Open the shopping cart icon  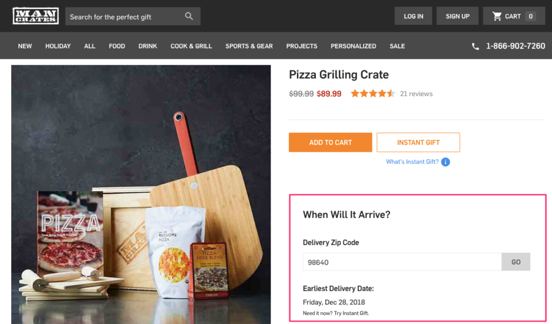496,16
